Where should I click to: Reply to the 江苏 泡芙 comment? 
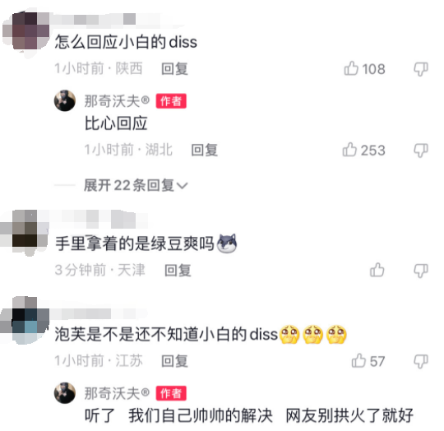[174, 361]
